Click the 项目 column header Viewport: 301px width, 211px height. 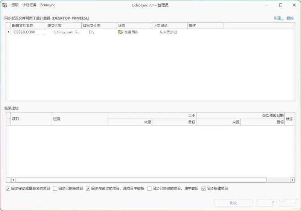[31, 119]
